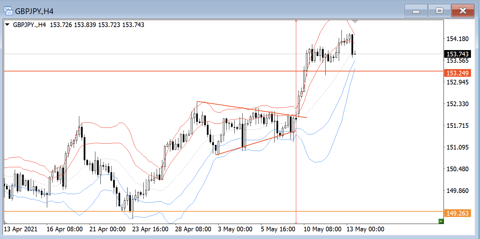Image resolution: width=480 pixels, height=239 pixels.
Task: Expand the arrow beside GBPJPY.,H4 chart label
Action: [7, 25]
